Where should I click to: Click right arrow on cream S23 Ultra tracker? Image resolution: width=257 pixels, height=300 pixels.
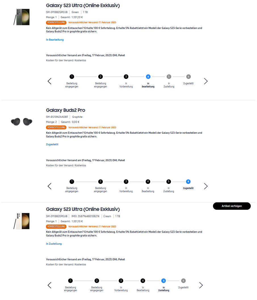pyautogui.click(x=201, y=285)
